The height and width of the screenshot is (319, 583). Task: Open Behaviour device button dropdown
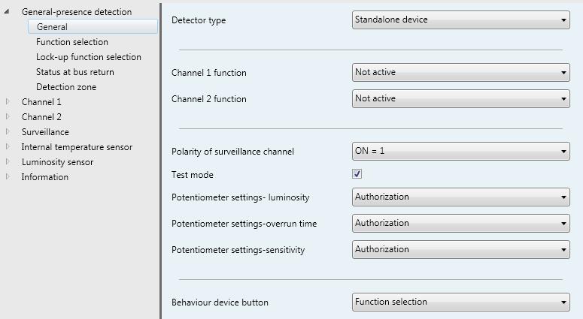(460, 302)
